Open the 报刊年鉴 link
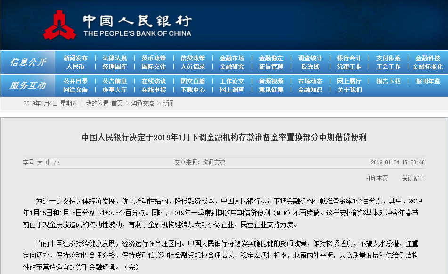 click(x=428, y=81)
